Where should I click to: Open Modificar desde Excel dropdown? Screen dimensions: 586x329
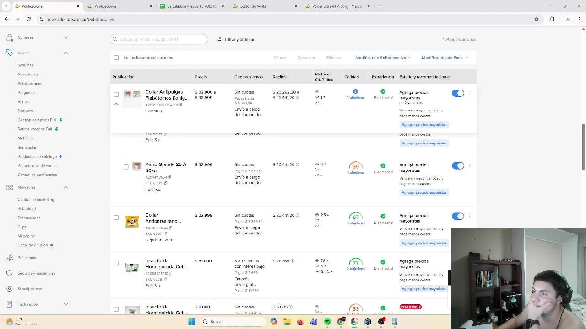[x=445, y=58]
